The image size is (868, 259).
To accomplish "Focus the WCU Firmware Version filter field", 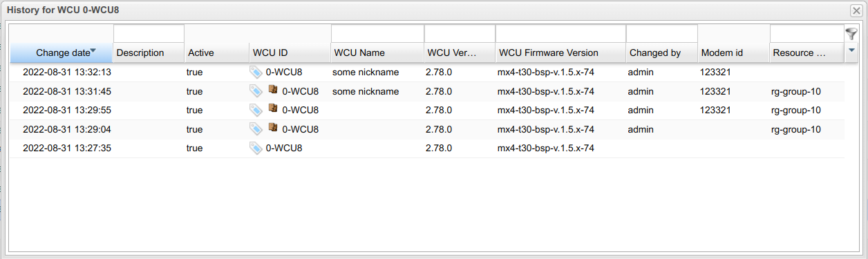I will point(560,33).
